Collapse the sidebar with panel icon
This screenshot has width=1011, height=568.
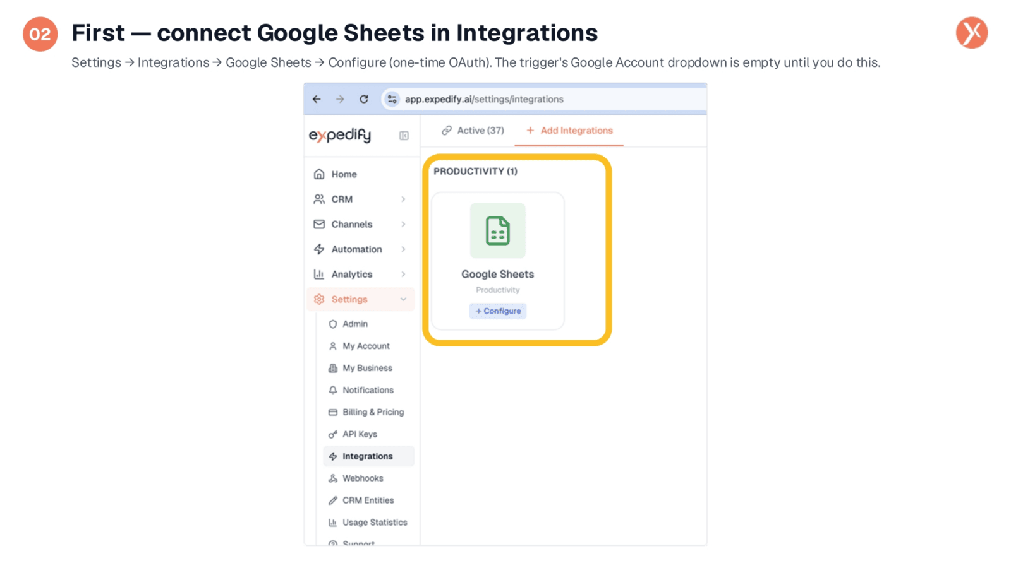click(404, 136)
